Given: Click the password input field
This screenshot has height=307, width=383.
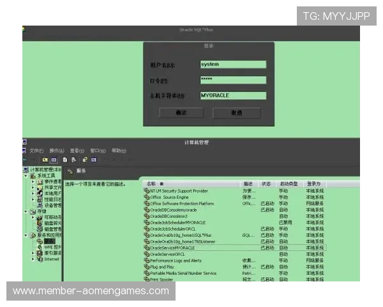Looking at the screenshot, I should [232, 80].
